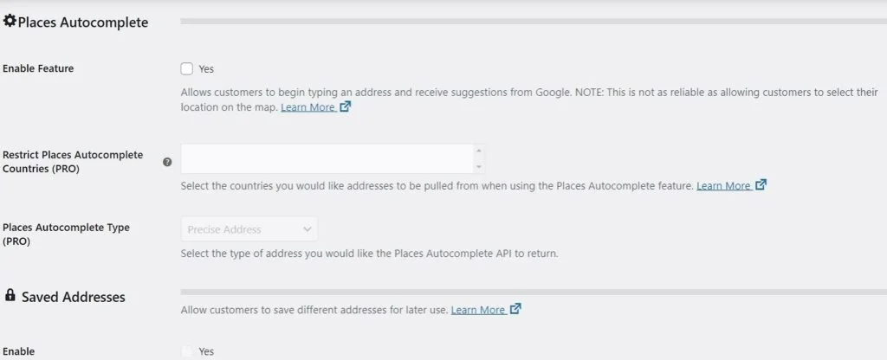This screenshot has height=360, width=887.
Task: Click the up arrow in countries box
Action: point(479,151)
